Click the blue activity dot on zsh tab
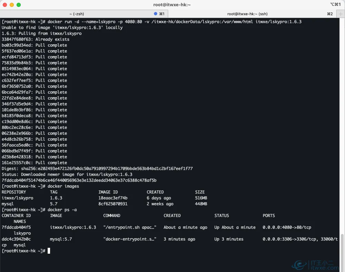Screen dimensions: 345x272 click(155, 14)
